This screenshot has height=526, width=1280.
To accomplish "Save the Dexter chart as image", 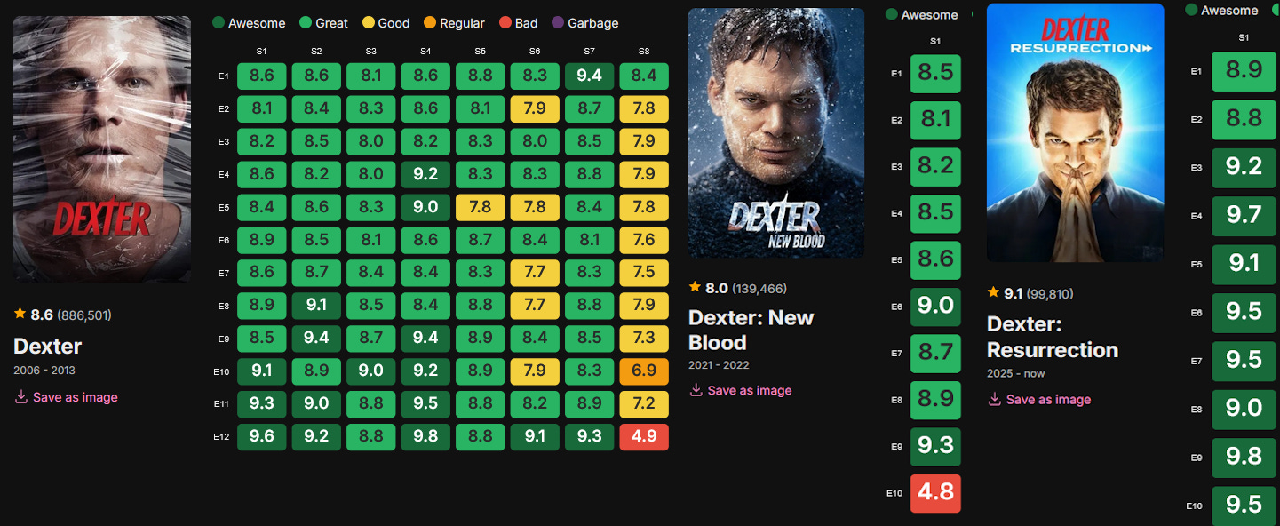I will click(x=66, y=397).
